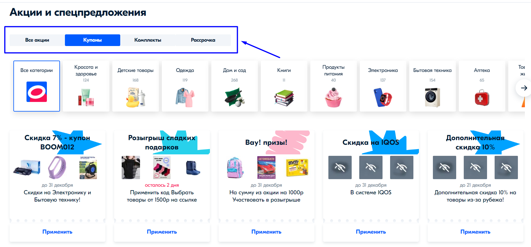Open the Рассрочка tab
The image size is (531, 247).
click(x=203, y=40)
